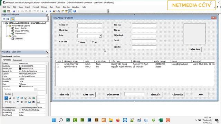Select the TextBox tool in Toolbox

(x=14, y=98)
